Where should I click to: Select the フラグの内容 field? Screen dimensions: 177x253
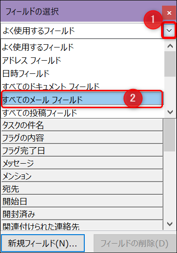click(x=82, y=138)
